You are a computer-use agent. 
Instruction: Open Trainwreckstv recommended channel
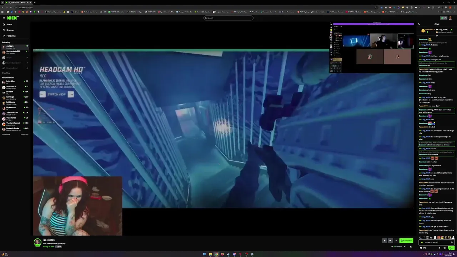[x=15, y=113]
